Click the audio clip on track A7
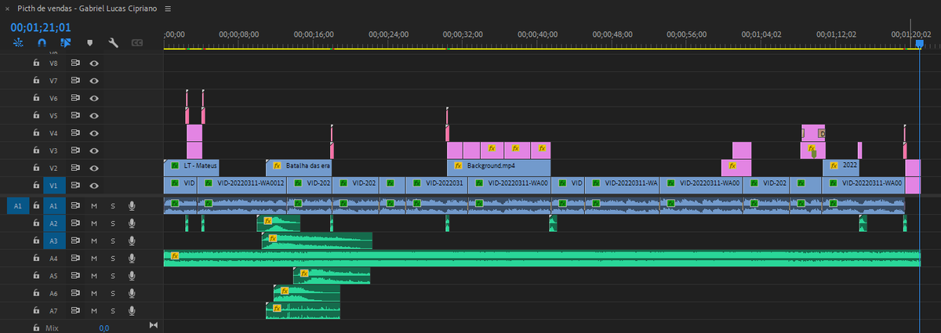 pos(303,311)
